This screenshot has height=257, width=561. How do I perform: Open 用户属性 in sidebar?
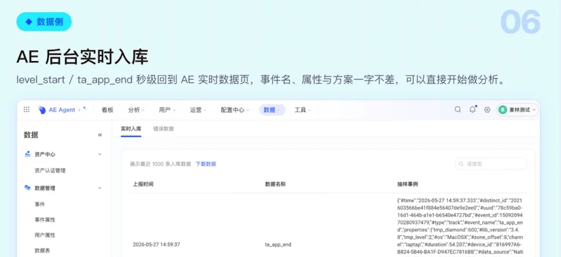45,235
